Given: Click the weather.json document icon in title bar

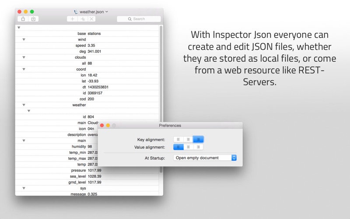Looking at the screenshot, I should [x=76, y=12].
